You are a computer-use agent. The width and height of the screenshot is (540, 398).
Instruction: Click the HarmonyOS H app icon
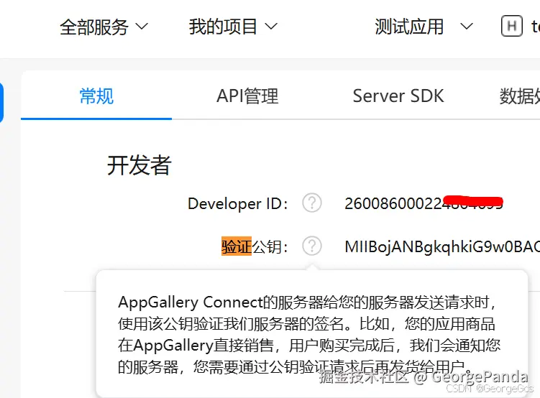(x=512, y=26)
